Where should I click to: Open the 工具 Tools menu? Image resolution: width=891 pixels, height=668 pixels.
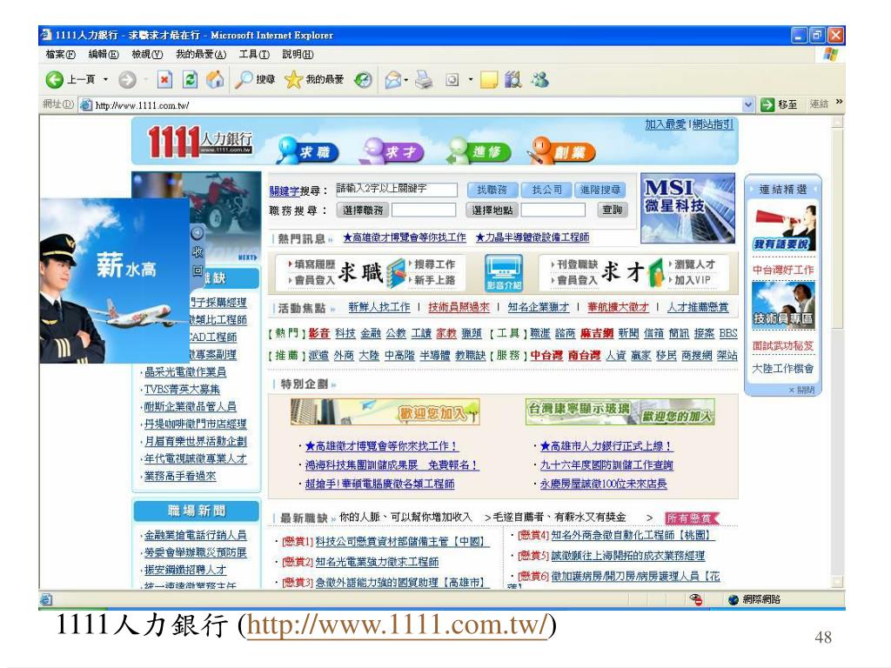pos(254,55)
